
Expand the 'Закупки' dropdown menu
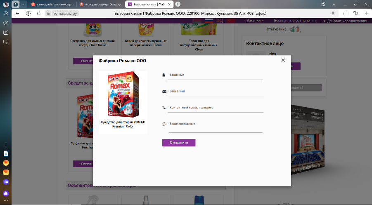255,21
